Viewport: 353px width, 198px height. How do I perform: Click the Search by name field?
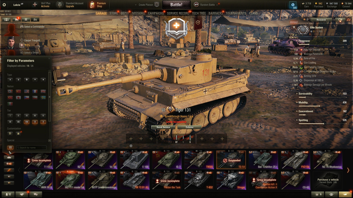point(31,148)
